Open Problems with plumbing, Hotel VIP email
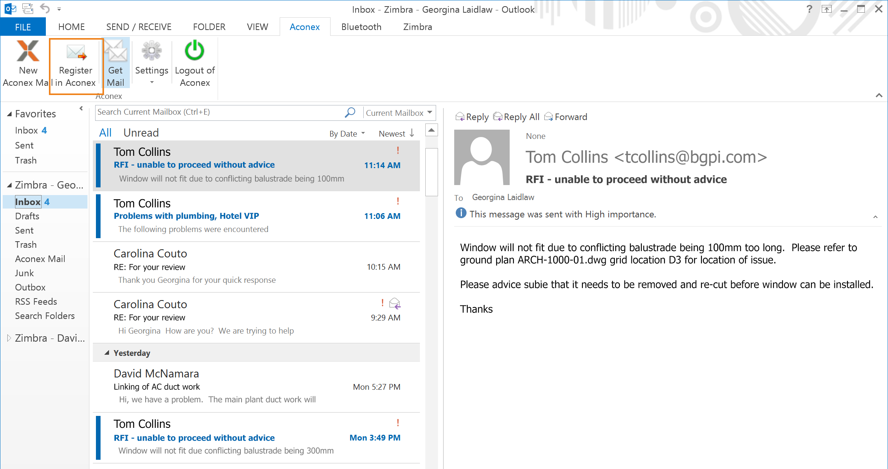Screen dimensions: 888x469 [x=257, y=217]
